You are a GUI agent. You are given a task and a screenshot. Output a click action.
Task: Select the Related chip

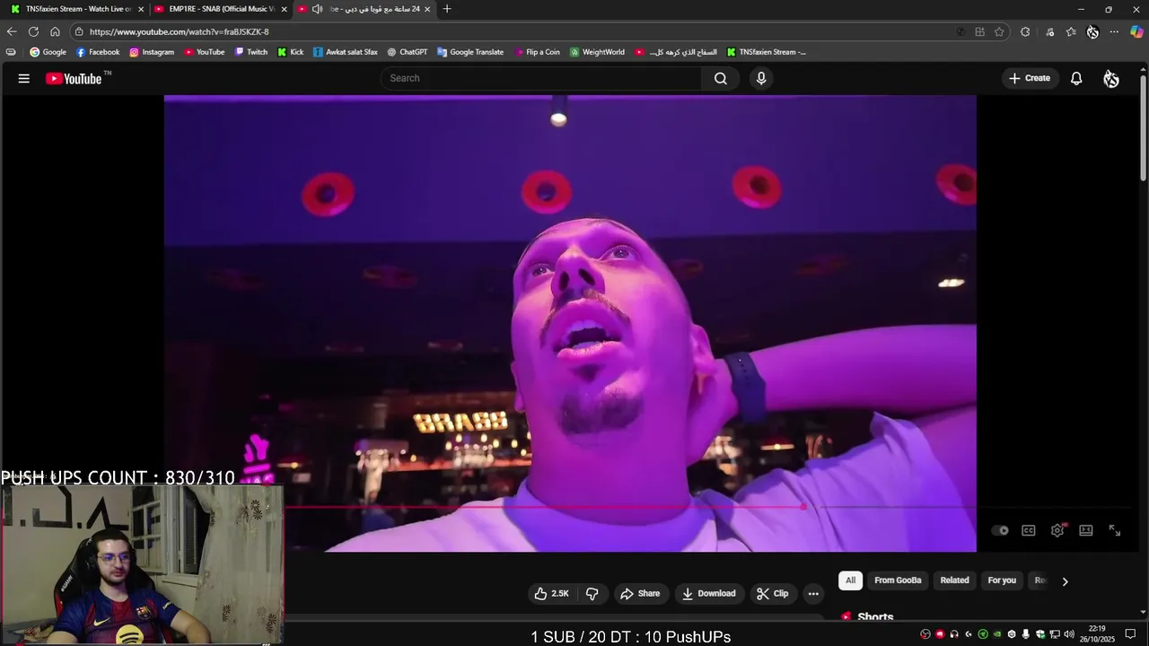(x=954, y=581)
